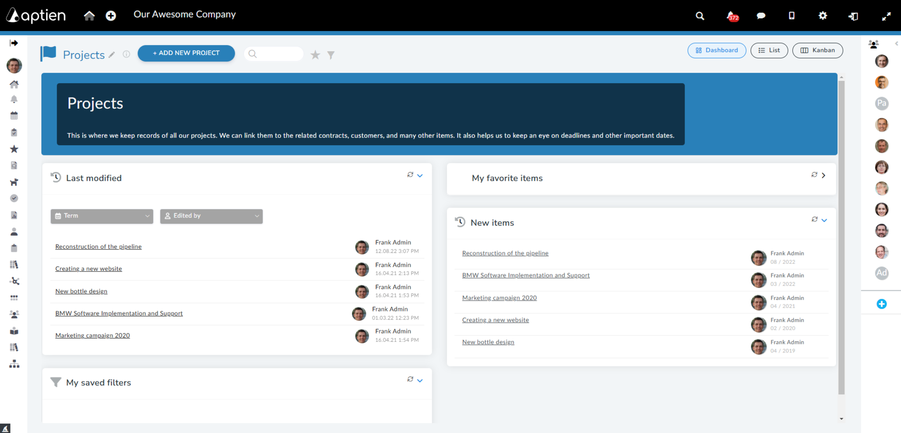Open Creating a new website in Last modified
This screenshot has width=901, height=433.
click(x=89, y=269)
